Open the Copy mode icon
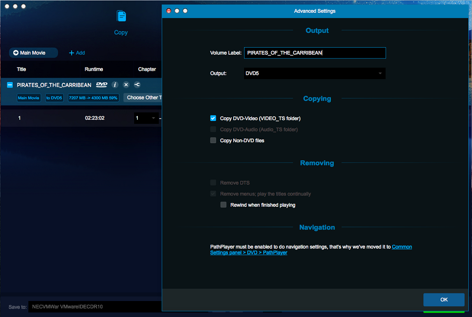472x317 pixels. pos(121,16)
